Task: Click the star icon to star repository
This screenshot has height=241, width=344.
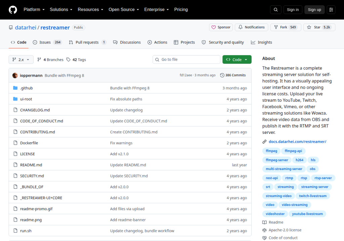Action: pyautogui.click(x=309, y=27)
